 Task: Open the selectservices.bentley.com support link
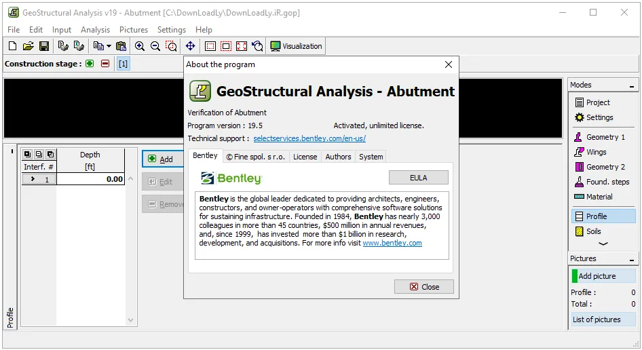(x=309, y=138)
